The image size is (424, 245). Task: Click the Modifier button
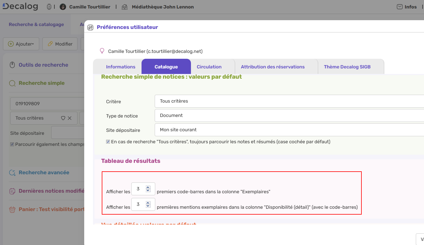coord(60,44)
